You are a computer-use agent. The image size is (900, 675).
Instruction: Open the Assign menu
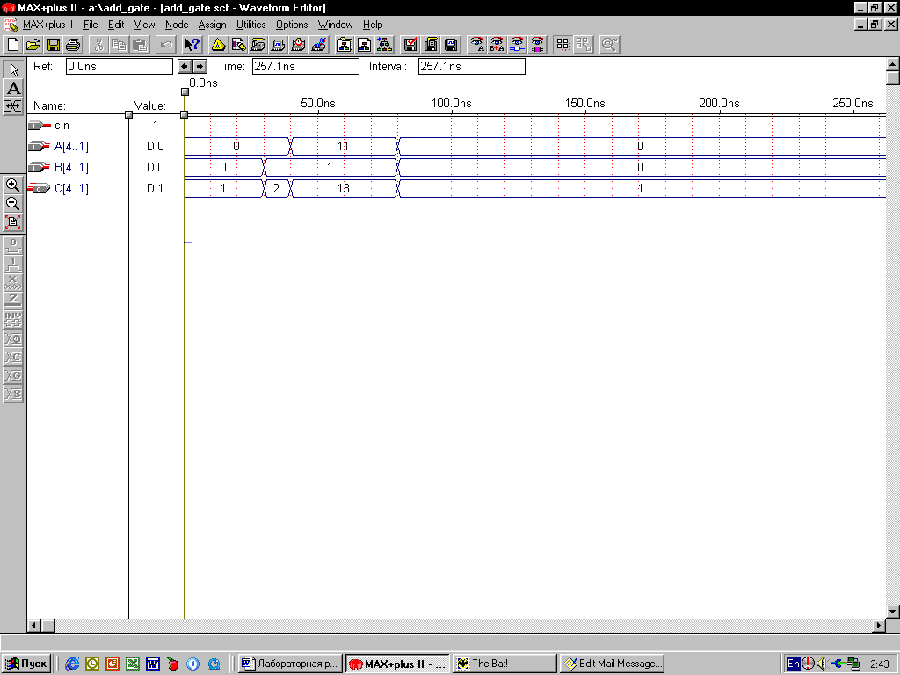[212, 25]
